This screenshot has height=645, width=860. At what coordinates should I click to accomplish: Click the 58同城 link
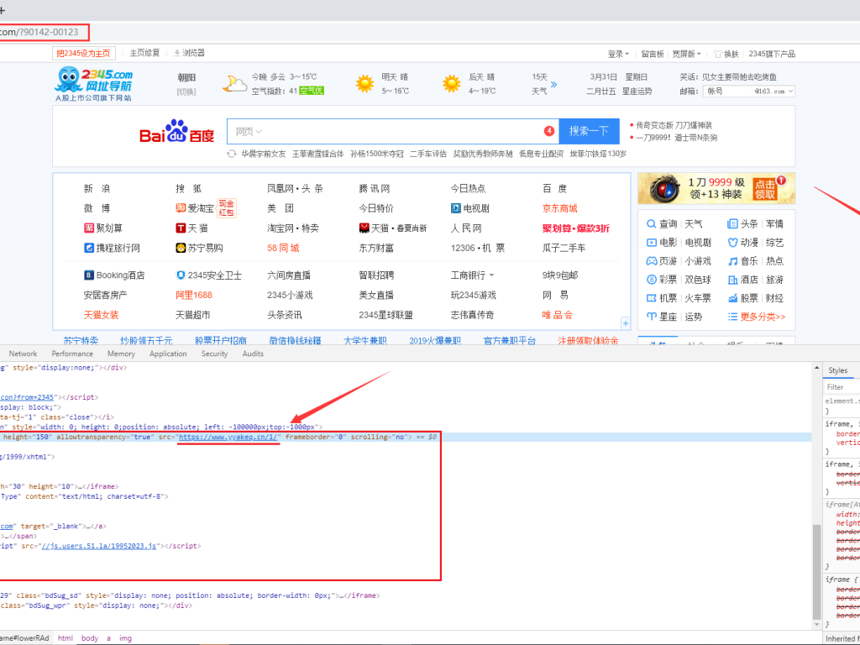click(x=283, y=248)
